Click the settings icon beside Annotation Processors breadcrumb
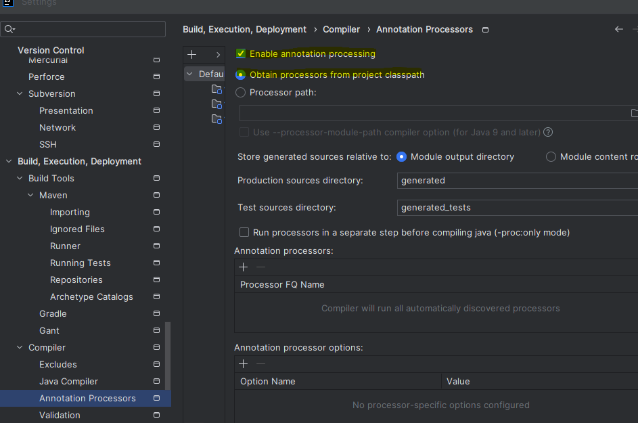638x423 pixels. point(485,30)
